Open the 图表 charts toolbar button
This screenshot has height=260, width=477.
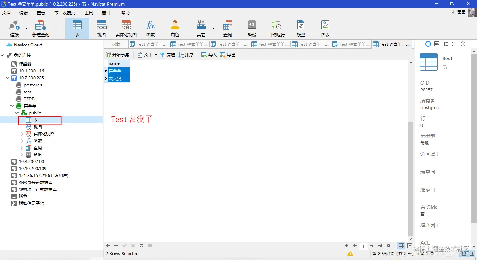(x=325, y=28)
